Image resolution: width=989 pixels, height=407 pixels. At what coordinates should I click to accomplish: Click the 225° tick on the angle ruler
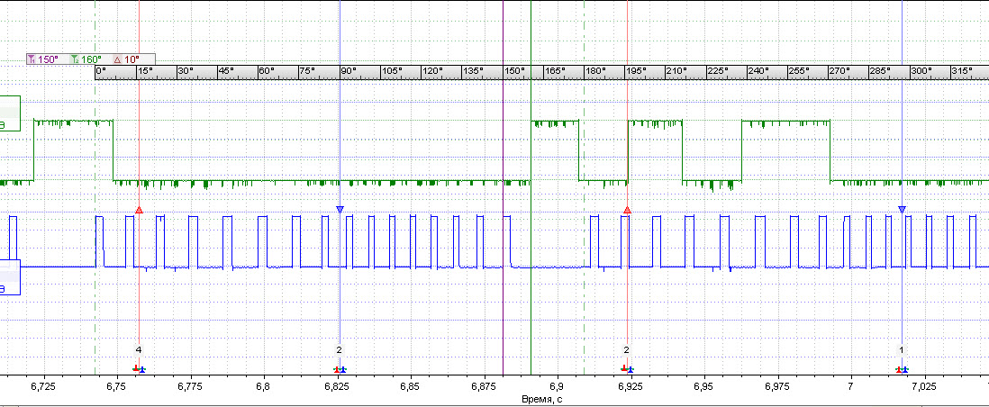pos(717,71)
